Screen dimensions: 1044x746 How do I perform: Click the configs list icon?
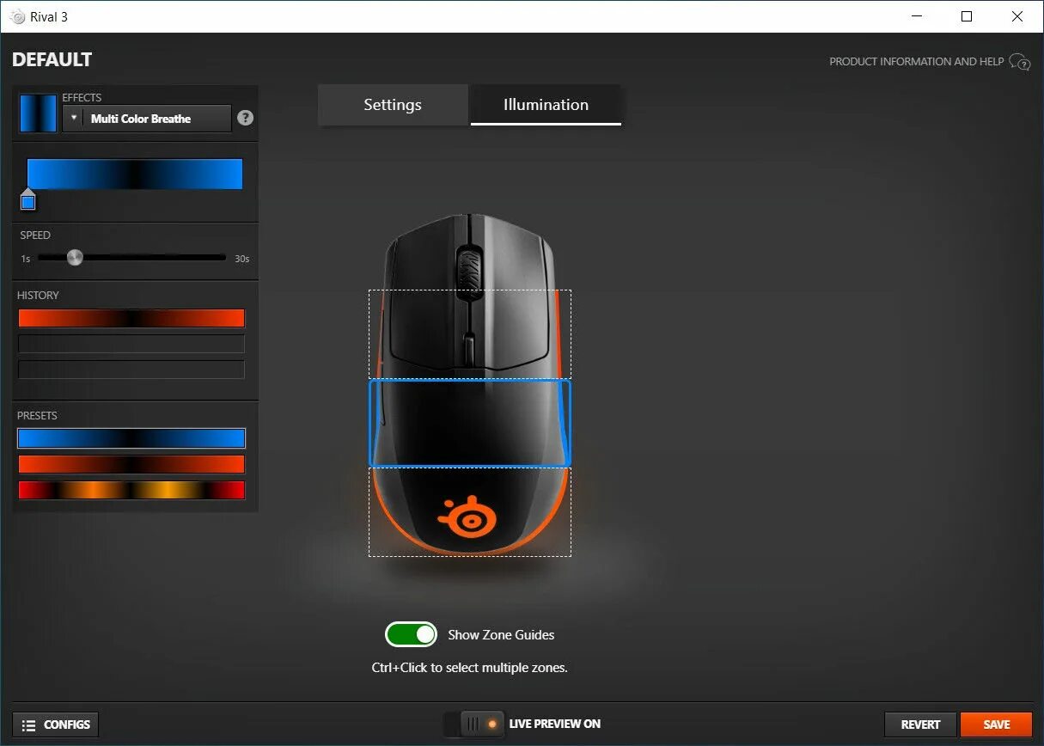[x=28, y=725]
